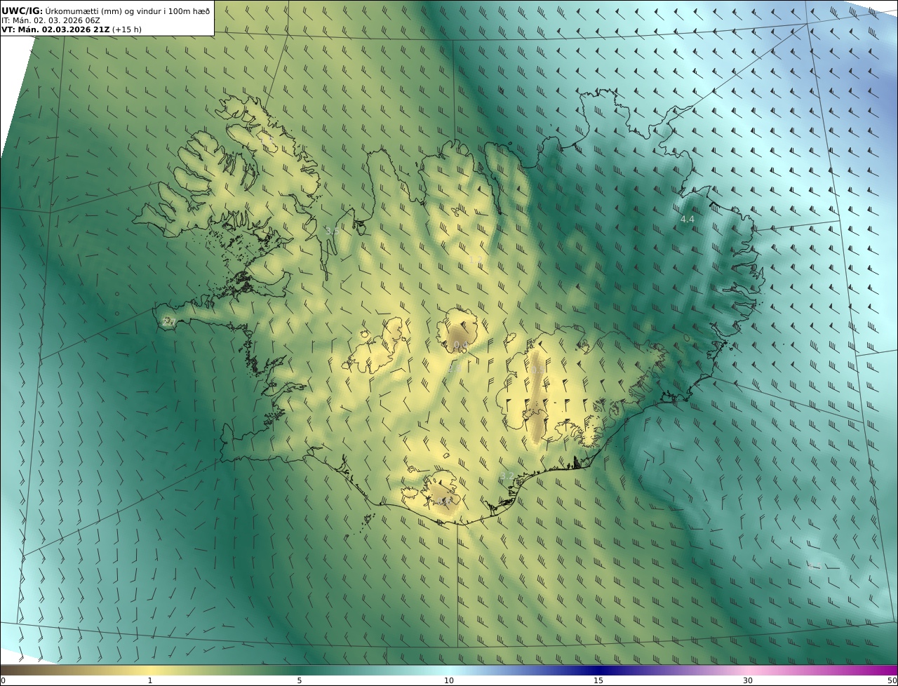Click the 2.7 value on the western peninsula
The height and width of the screenshot is (686, 898).
(168, 322)
